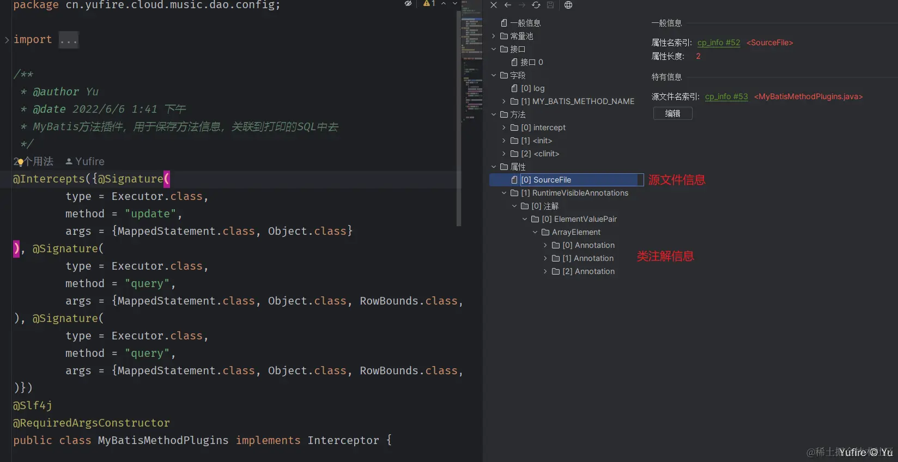This screenshot has height=462, width=898.
Task: Open cp_info #52 link
Action: pos(719,42)
